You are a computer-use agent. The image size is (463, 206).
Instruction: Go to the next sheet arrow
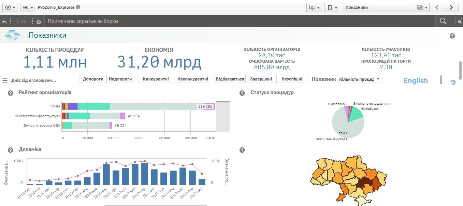451,7
